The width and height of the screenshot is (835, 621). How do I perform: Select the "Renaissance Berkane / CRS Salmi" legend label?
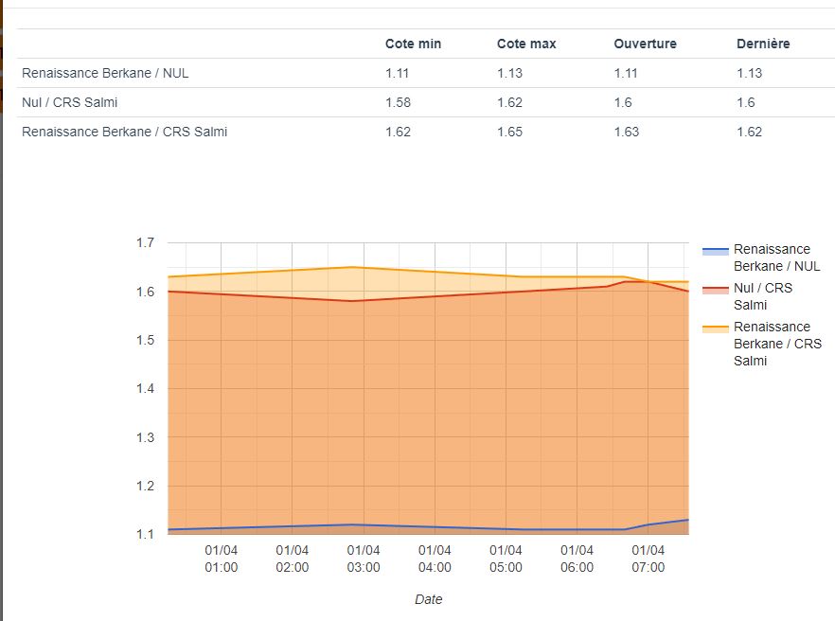pyautogui.click(x=777, y=344)
